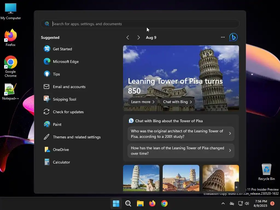Open the three-dot more options menu

pos(223,37)
